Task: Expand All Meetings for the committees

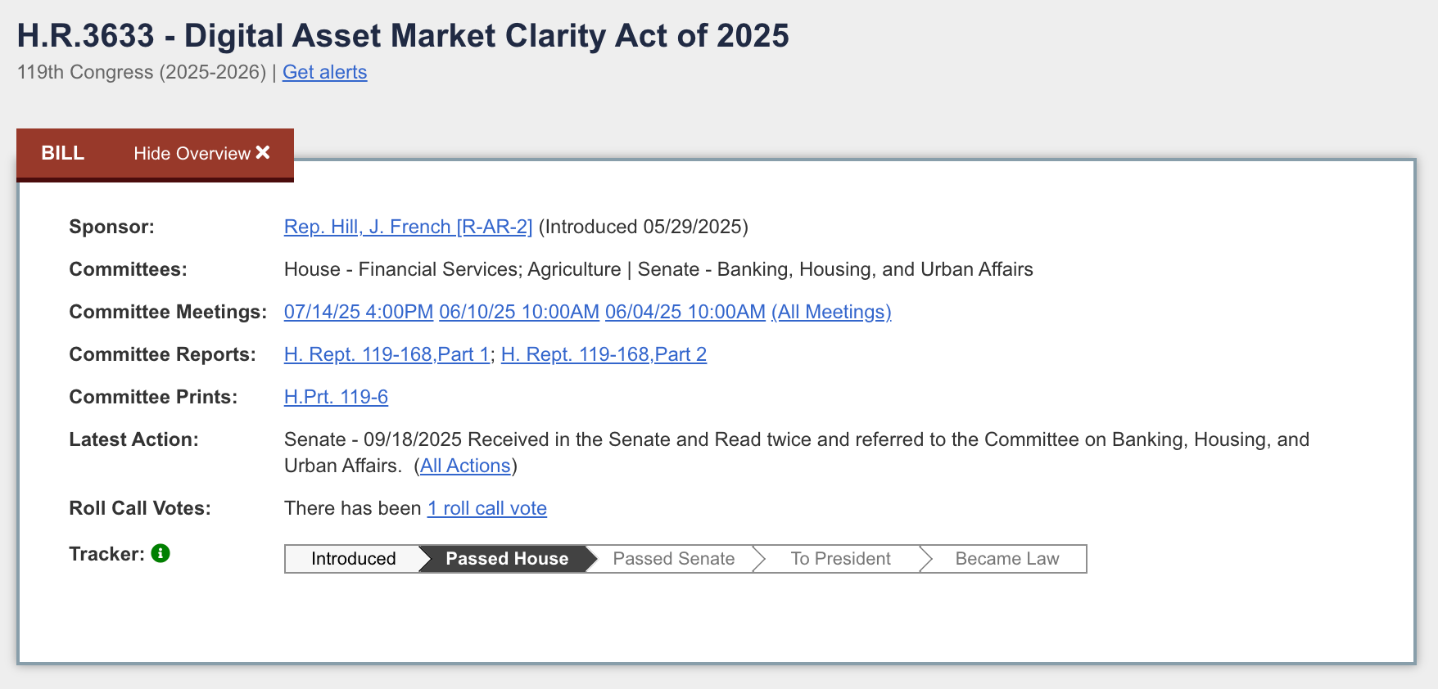Action: (830, 312)
